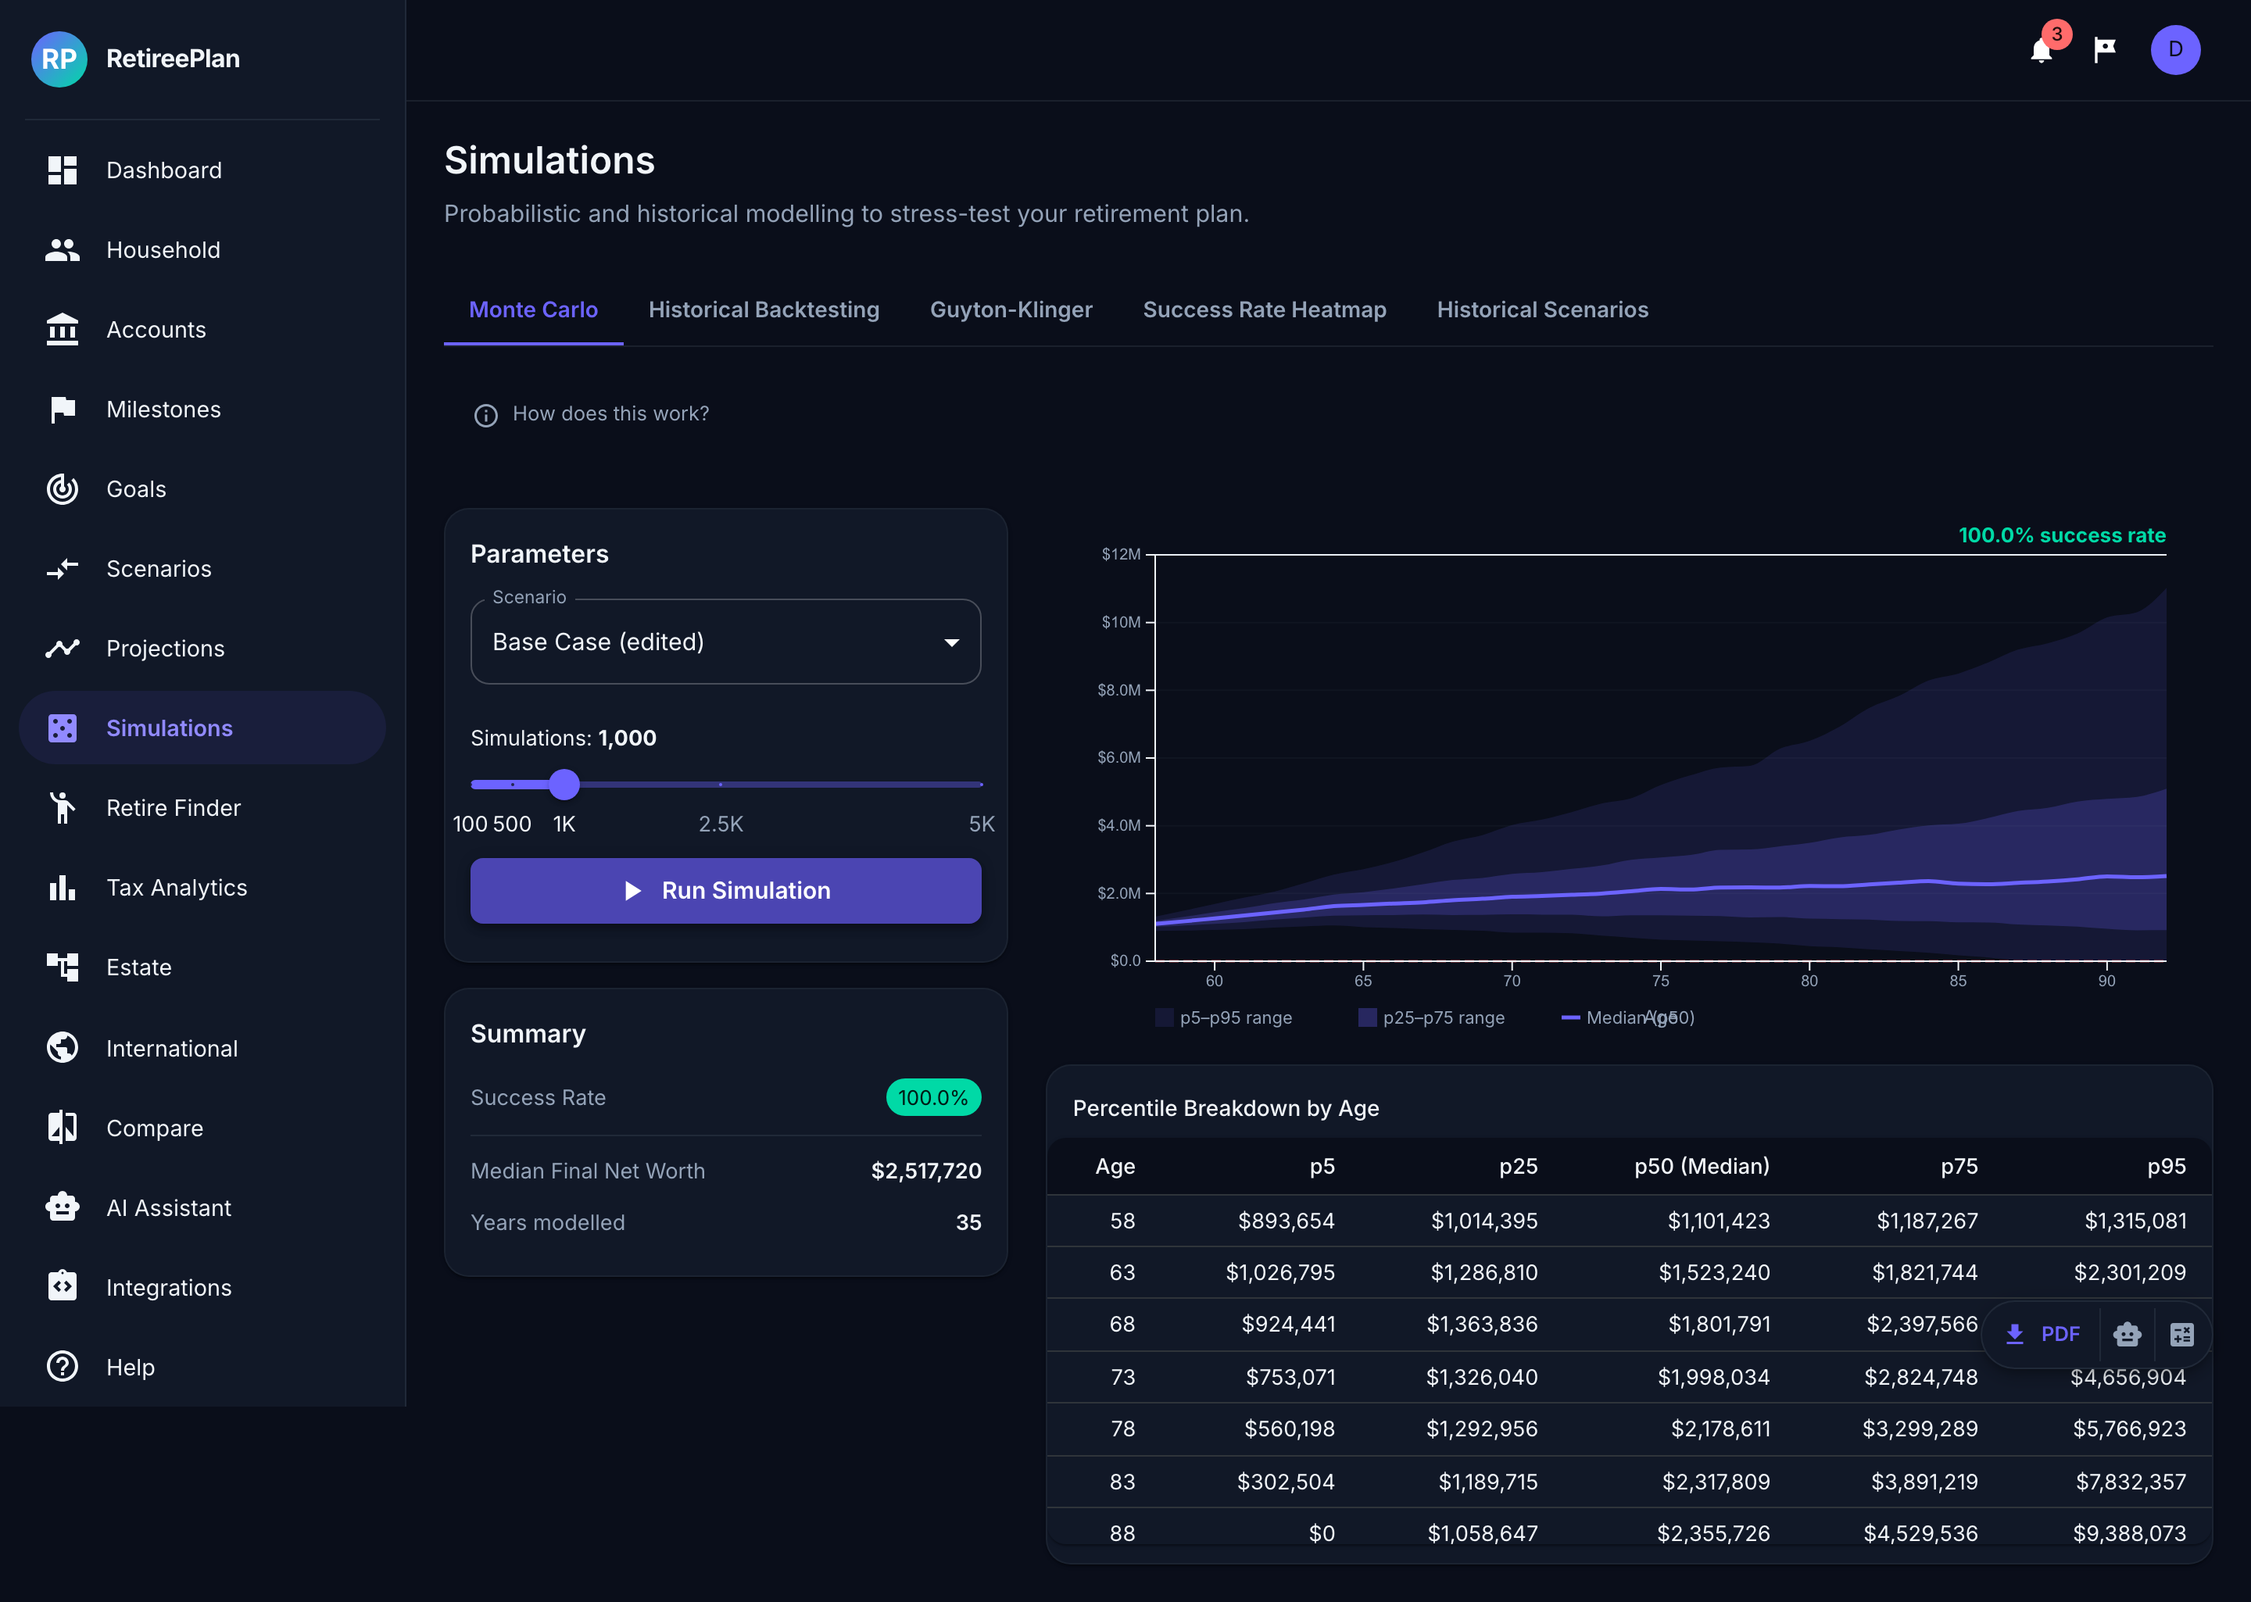Image resolution: width=2251 pixels, height=1602 pixels.
Task: Download the PDF report
Action: point(2042,1335)
